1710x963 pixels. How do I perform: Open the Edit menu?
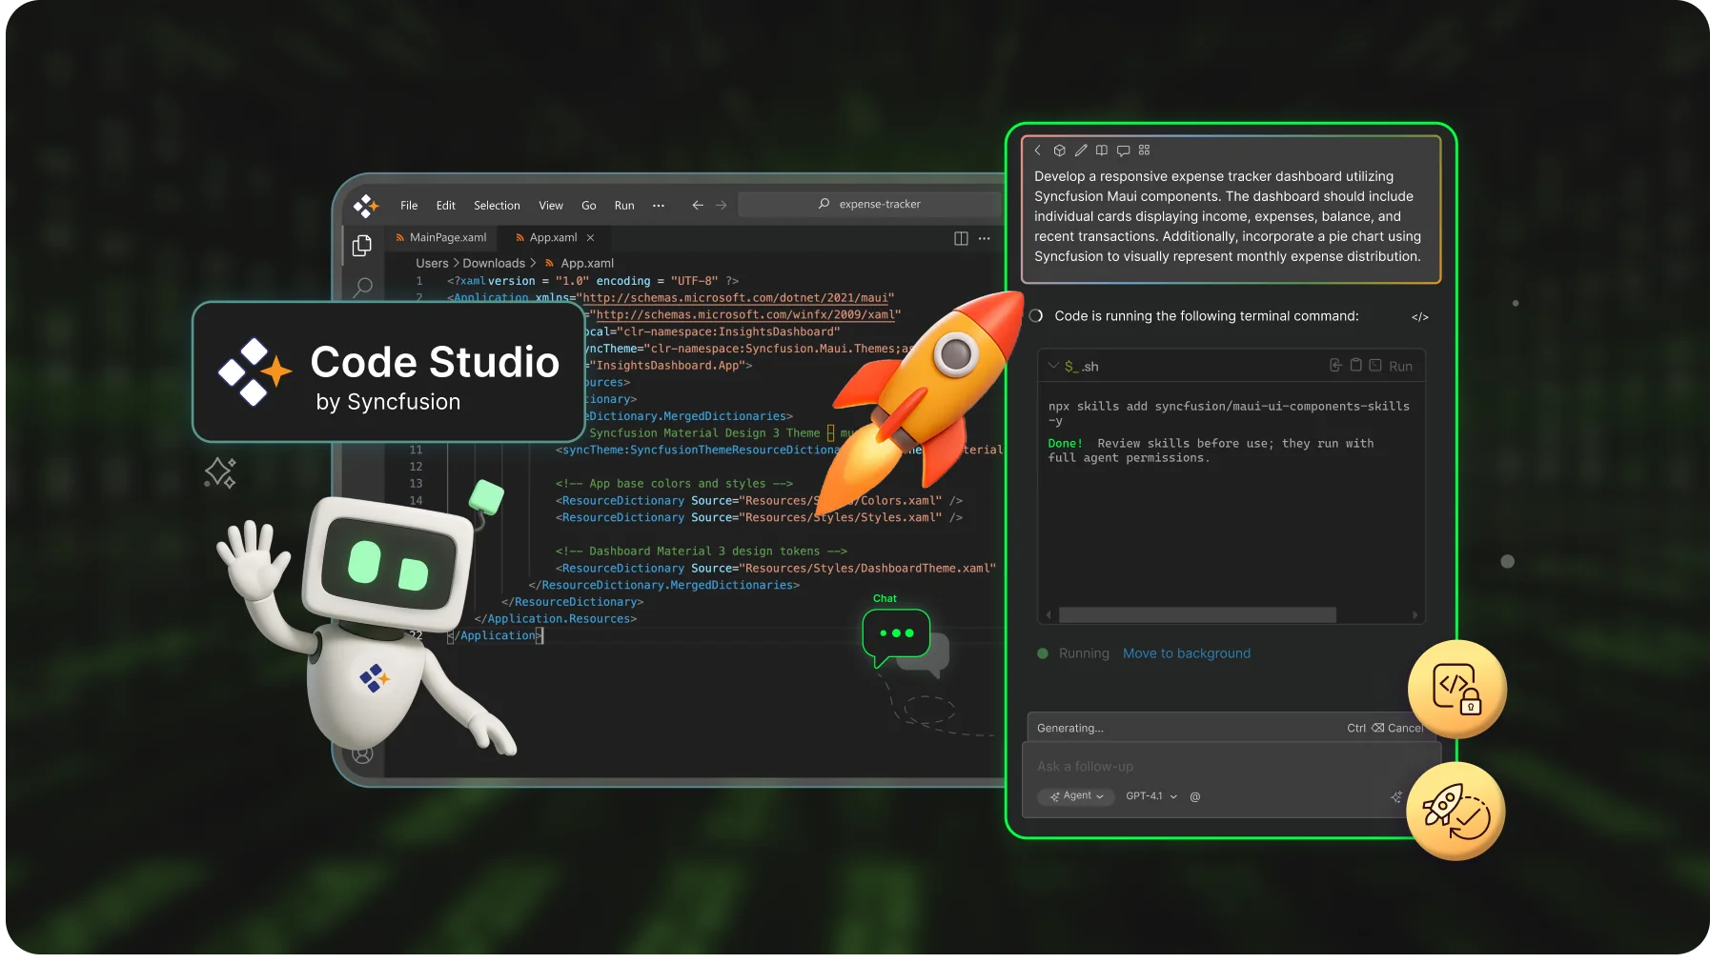pos(446,206)
